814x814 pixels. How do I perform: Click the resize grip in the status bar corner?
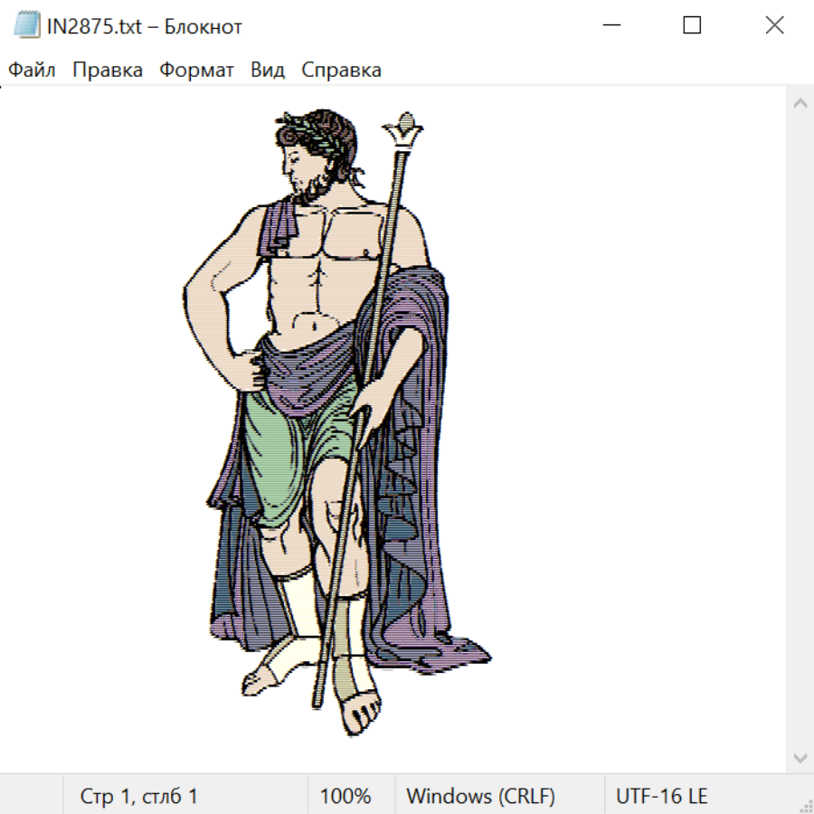pyautogui.click(x=805, y=805)
